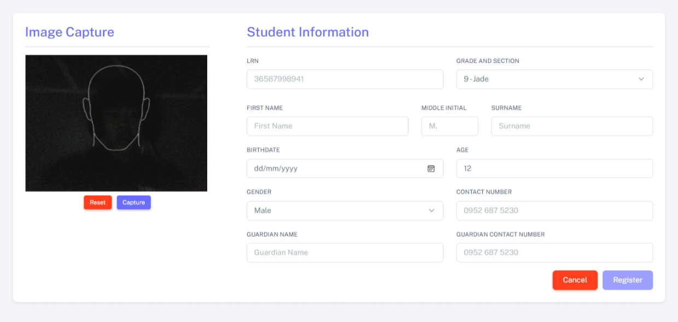Click the Guardian Name field
Viewport: 678px width, 322px height.
point(345,253)
